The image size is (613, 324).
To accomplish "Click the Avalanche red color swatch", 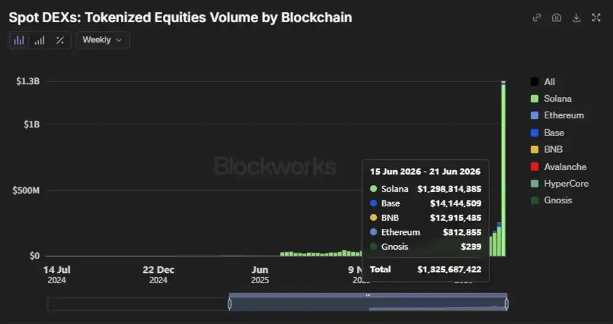I will [x=534, y=167].
